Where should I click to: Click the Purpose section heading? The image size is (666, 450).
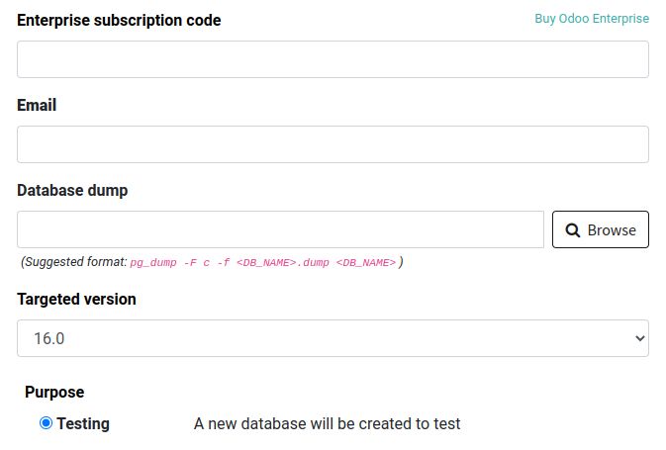click(x=54, y=393)
